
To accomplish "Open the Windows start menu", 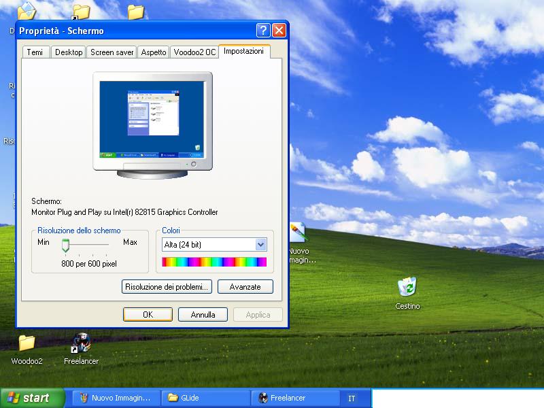I will pos(33,398).
